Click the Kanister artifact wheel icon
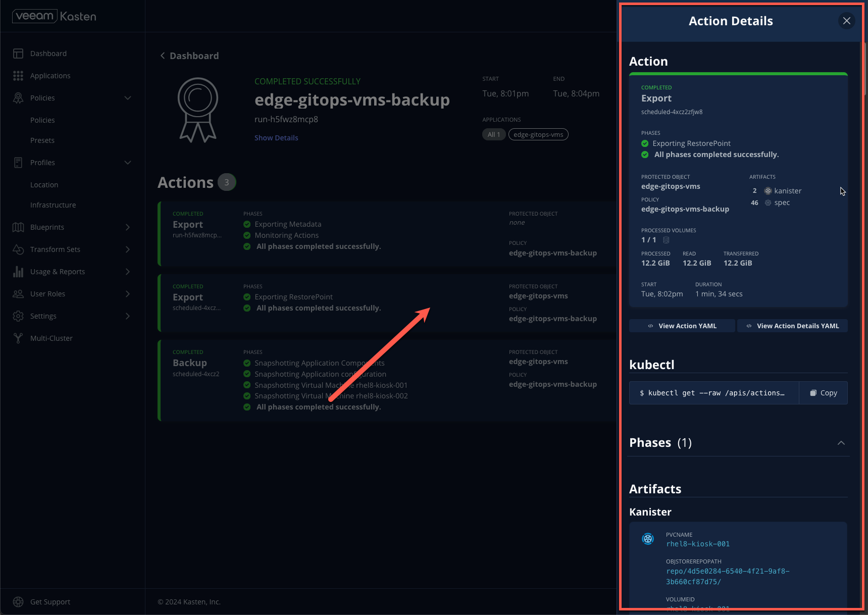The height and width of the screenshot is (615, 868). coord(648,539)
